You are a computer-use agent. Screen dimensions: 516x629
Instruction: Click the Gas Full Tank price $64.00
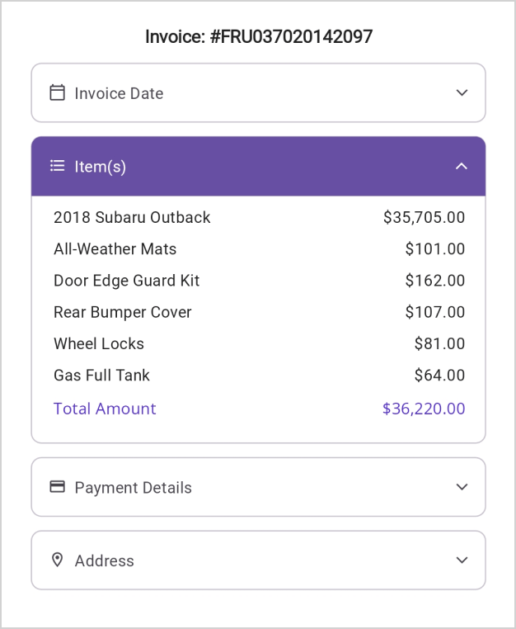tap(439, 376)
